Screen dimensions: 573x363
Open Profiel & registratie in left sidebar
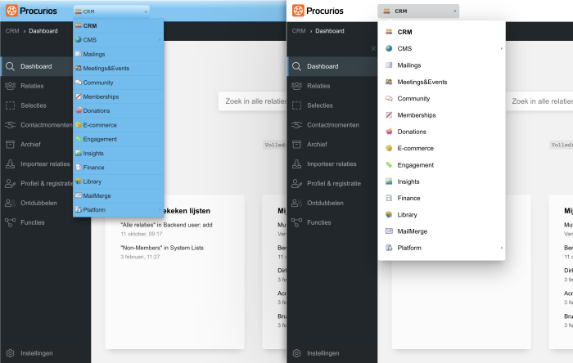point(37,183)
